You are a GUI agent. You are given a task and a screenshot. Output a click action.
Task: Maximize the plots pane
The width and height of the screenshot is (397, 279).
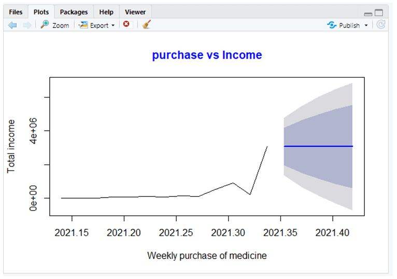379,12
